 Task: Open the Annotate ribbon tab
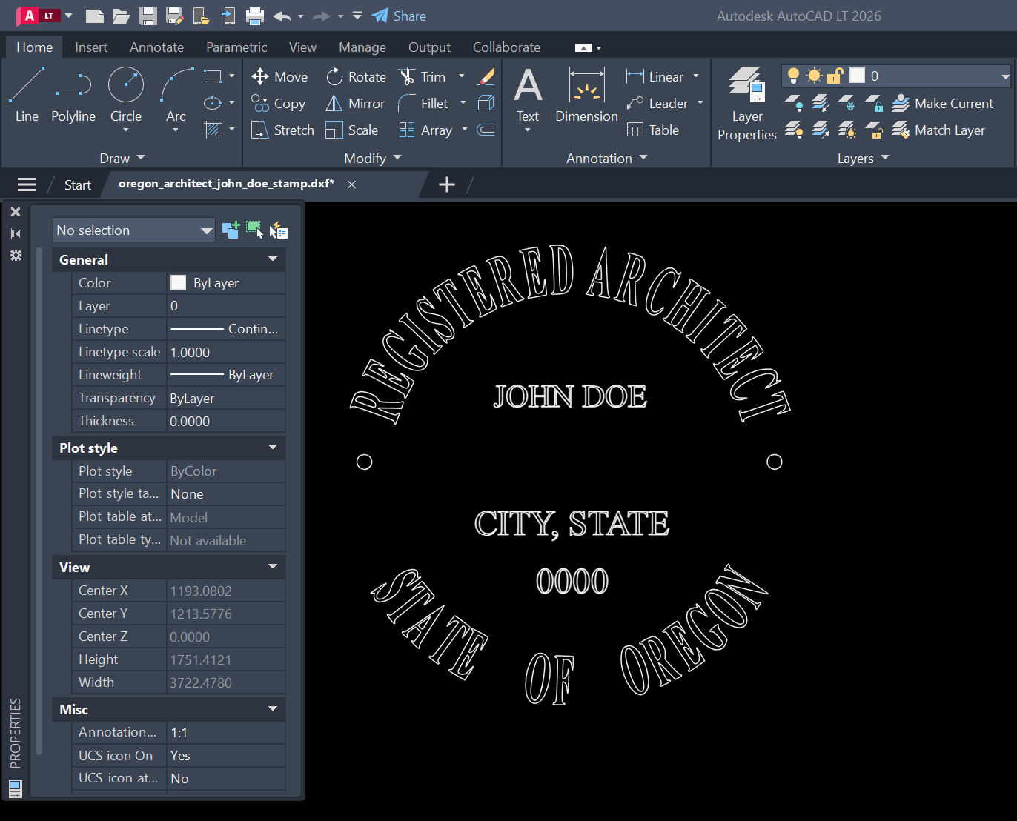tap(156, 47)
